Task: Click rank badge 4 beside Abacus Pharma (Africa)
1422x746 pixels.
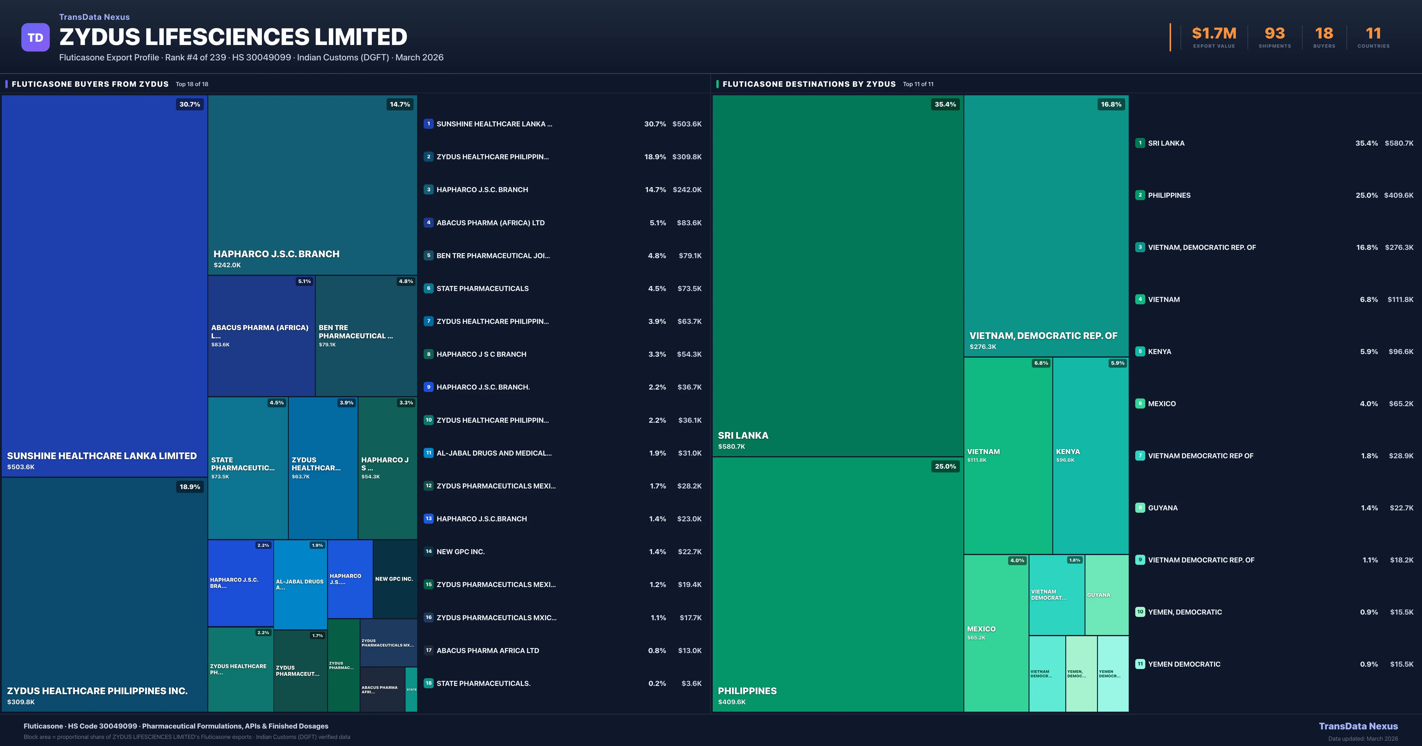Action: pyautogui.click(x=428, y=222)
